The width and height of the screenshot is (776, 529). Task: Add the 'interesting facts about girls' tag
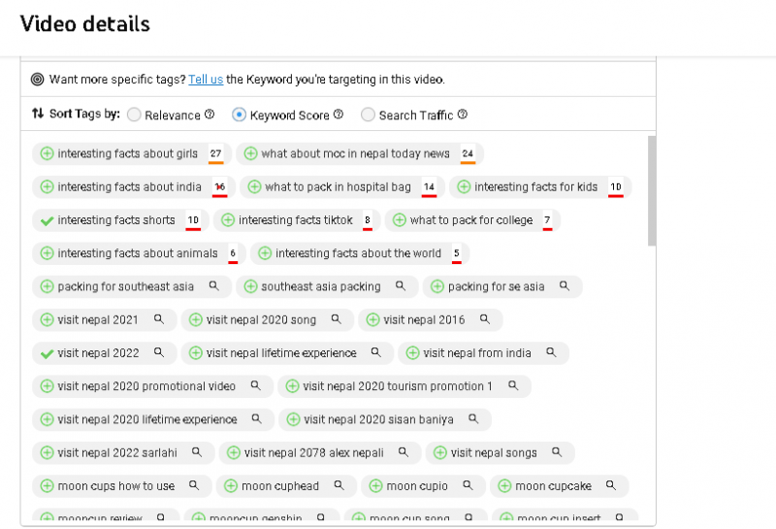pyautogui.click(x=47, y=154)
